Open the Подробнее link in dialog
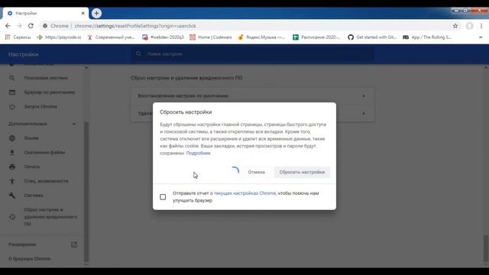The height and width of the screenshot is (275, 489). (199, 153)
